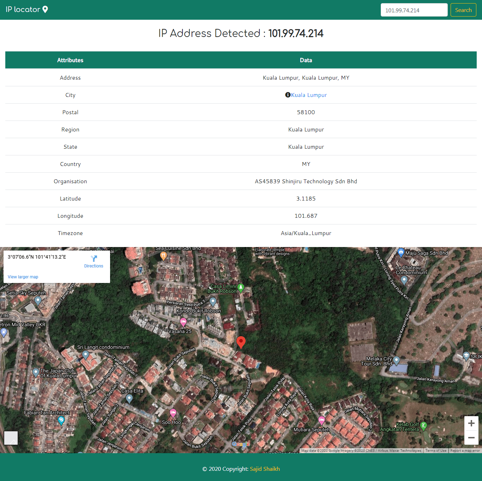482x481 pixels.
Task: Click the Vasana 25 hotel marker
Action: click(x=183, y=321)
